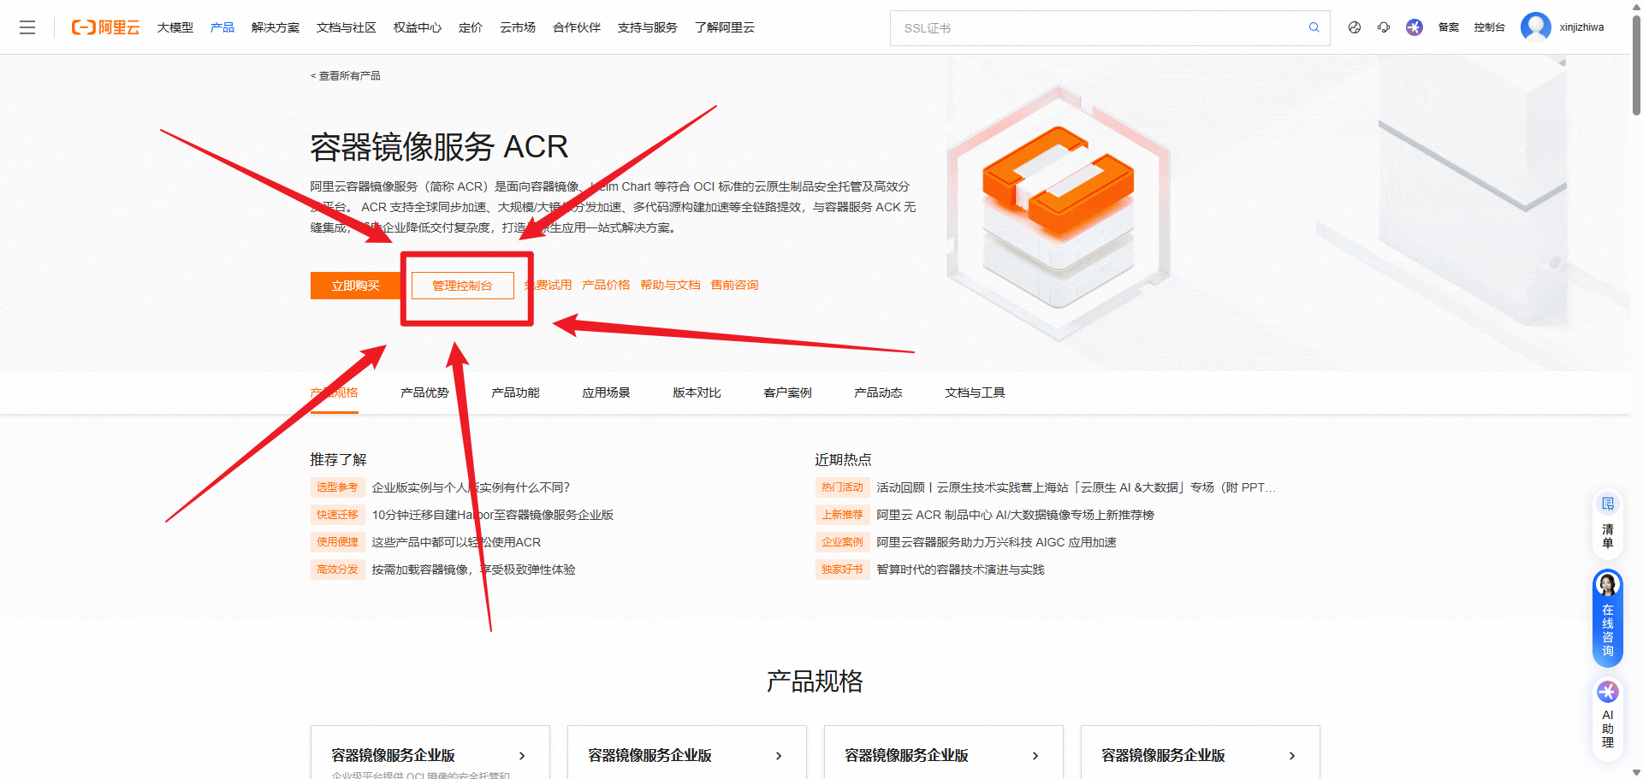Image resolution: width=1643 pixels, height=779 pixels.
Task: Open the hamburger navigation menu
Action: point(27,27)
